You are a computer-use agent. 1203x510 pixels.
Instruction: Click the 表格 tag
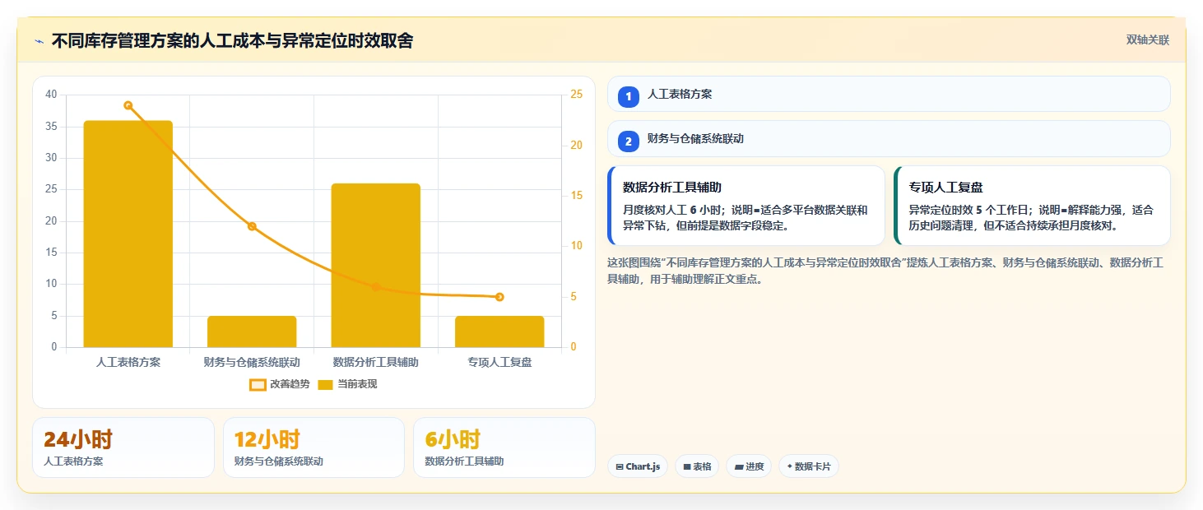click(x=697, y=466)
